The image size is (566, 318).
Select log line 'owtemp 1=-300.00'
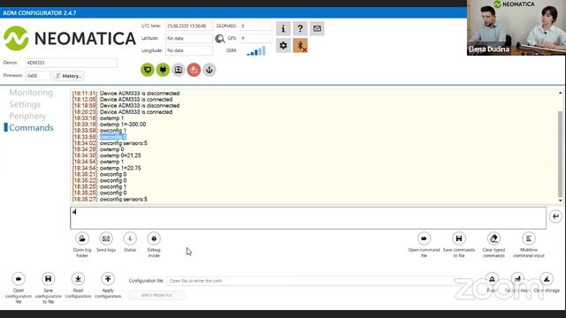[123, 125]
